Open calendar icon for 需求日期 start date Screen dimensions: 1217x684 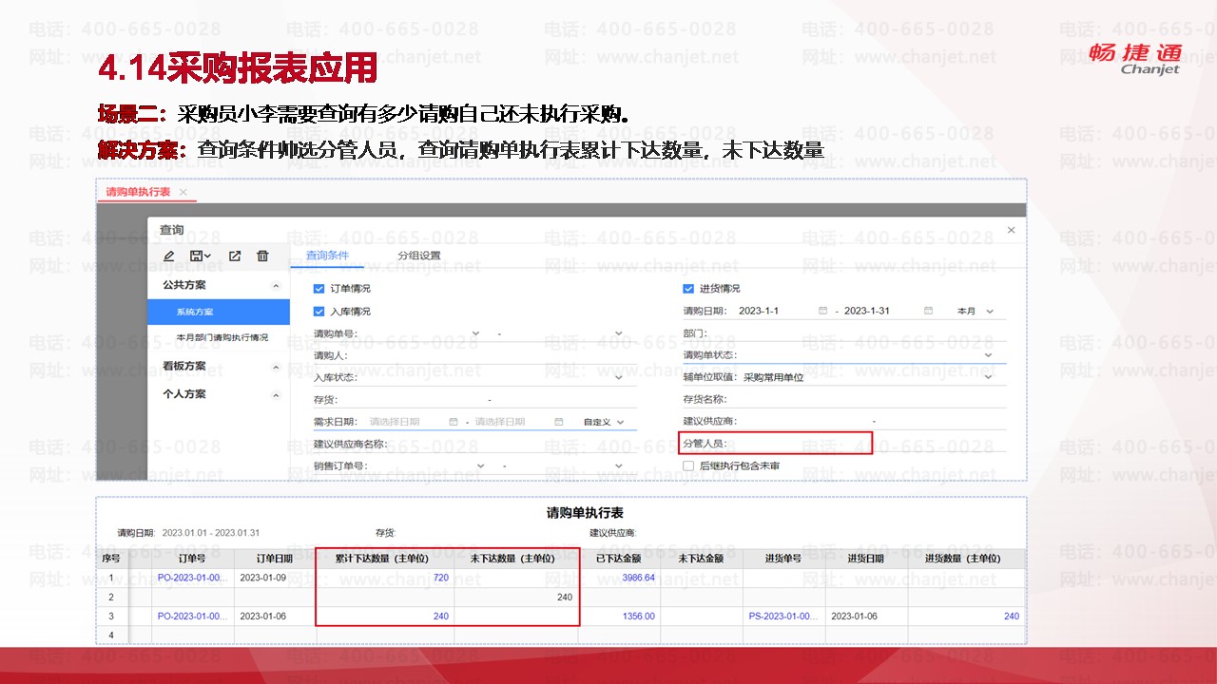point(454,422)
